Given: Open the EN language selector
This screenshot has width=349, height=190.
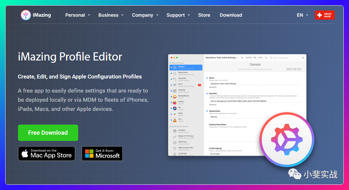Looking at the screenshot, I should pyautogui.click(x=303, y=15).
